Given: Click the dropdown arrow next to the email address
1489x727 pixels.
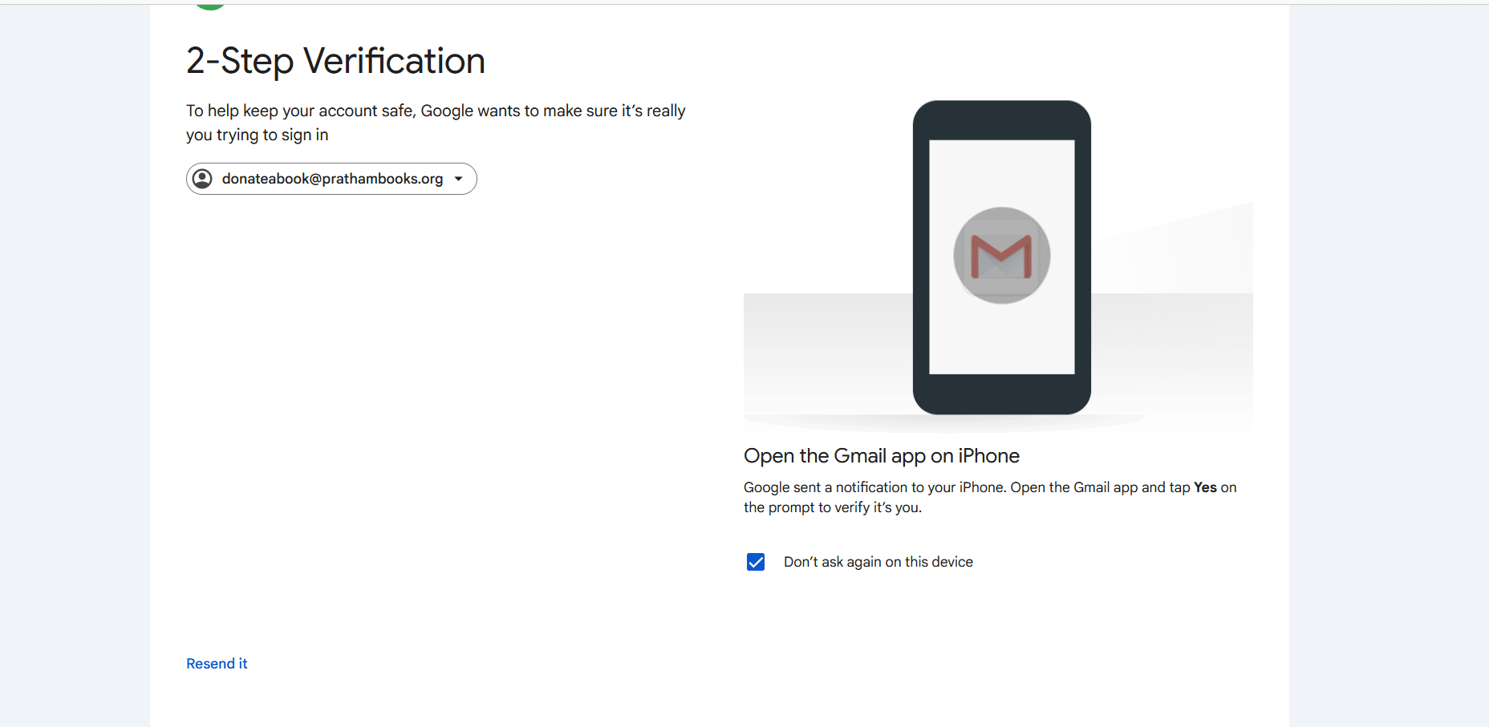Looking at the screenshot, I should click(x=459, y=179).
